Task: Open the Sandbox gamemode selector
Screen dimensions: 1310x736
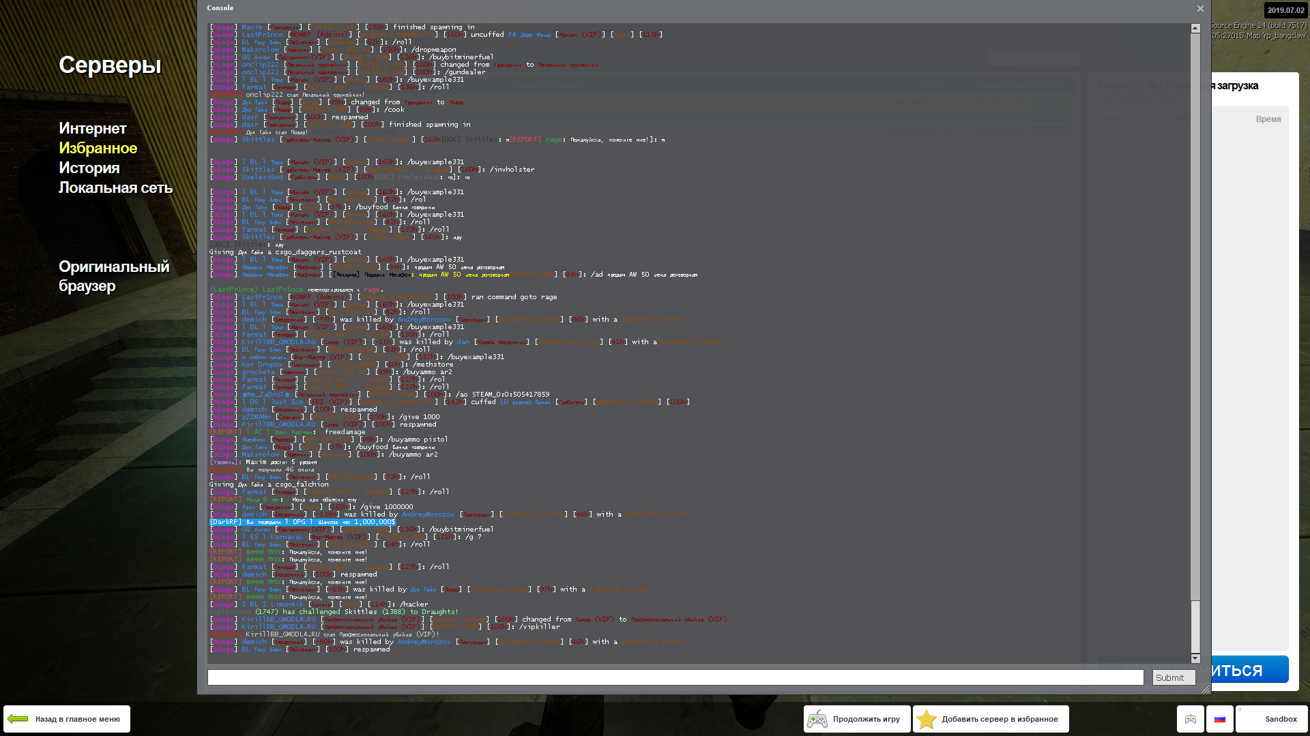Action: tap(1272, 719)
